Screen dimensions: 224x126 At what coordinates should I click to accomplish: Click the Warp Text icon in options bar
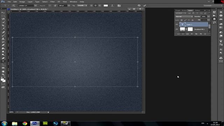tap(112, 6)
